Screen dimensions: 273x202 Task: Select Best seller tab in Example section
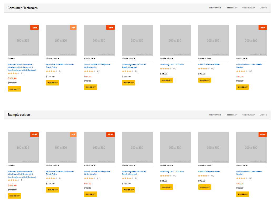(231, 115)
